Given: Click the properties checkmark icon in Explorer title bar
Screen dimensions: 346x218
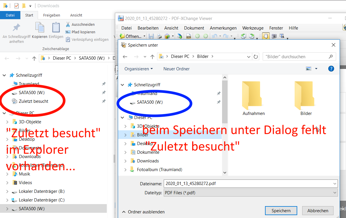Looking at the screenshot, I should (x=17, y=6).
